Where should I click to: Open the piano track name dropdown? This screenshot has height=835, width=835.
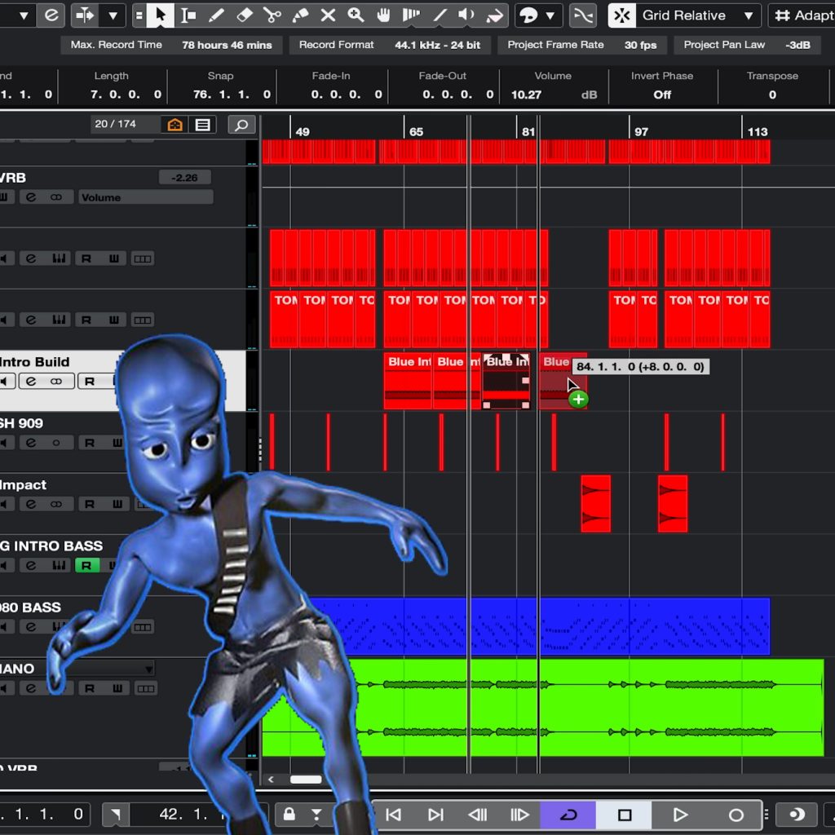point(149,668)
